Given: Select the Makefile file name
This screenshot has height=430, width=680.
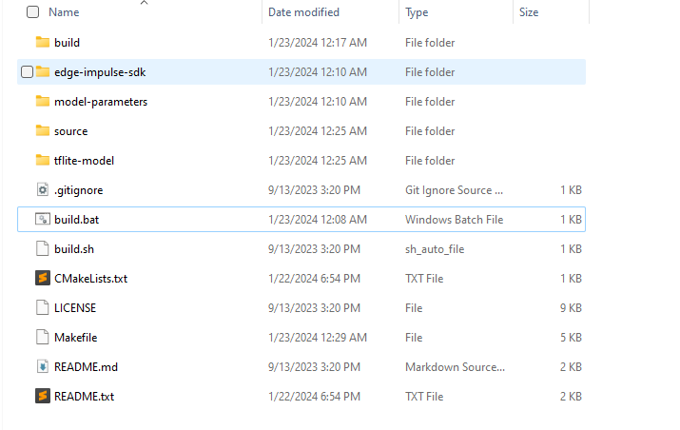Looking at the screenshot, I should [x=76, y=338].
